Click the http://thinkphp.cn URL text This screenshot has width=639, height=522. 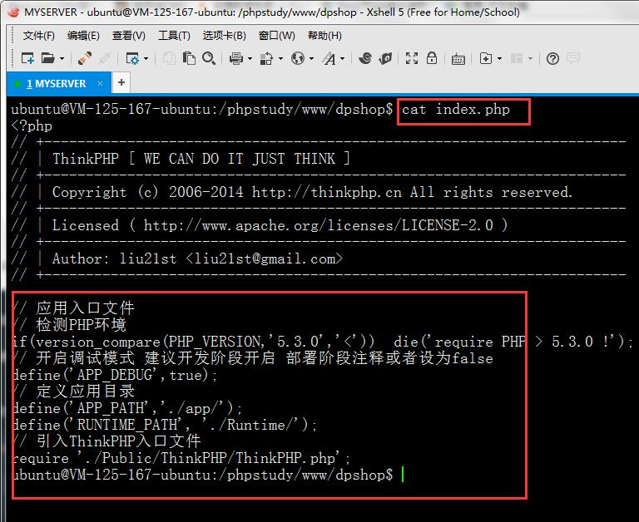326,192
